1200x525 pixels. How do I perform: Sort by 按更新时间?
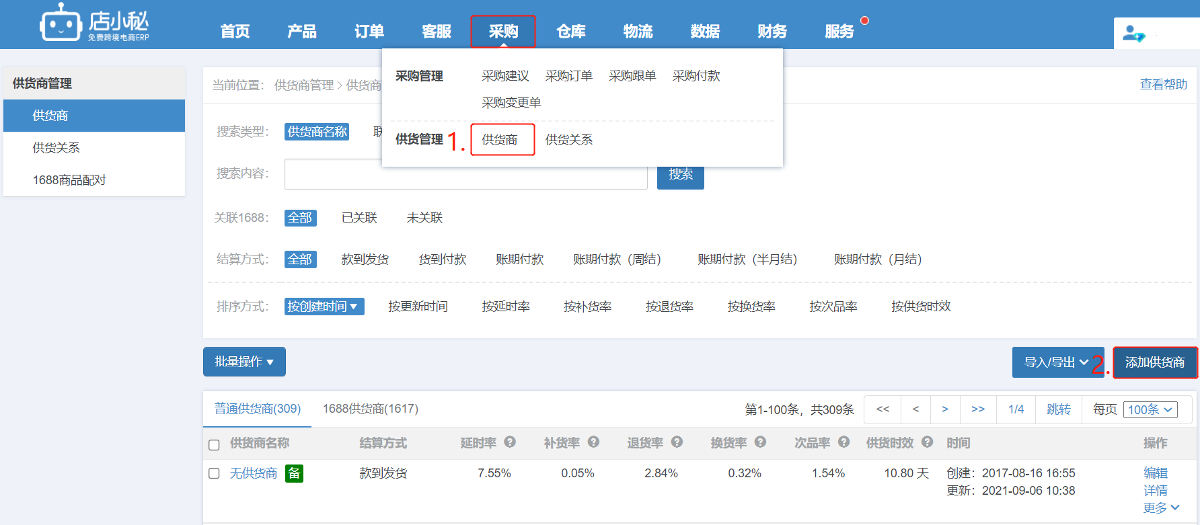(x=418, y=307)
